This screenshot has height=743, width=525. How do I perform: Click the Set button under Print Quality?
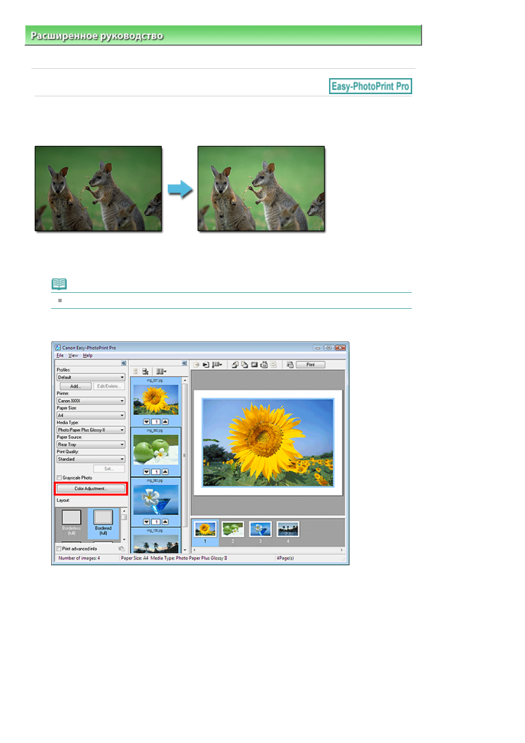tap(108, 469)
